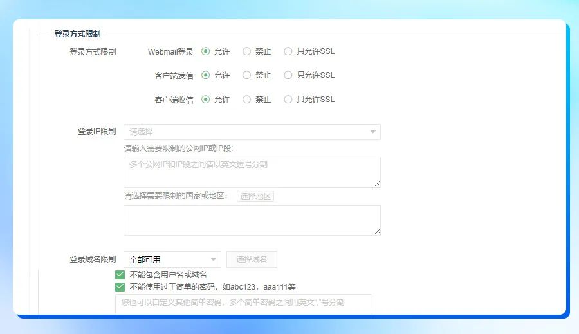Set 客户端发信 to 禁止
This screenshot has width=579, height=334.
pos(247,75)
